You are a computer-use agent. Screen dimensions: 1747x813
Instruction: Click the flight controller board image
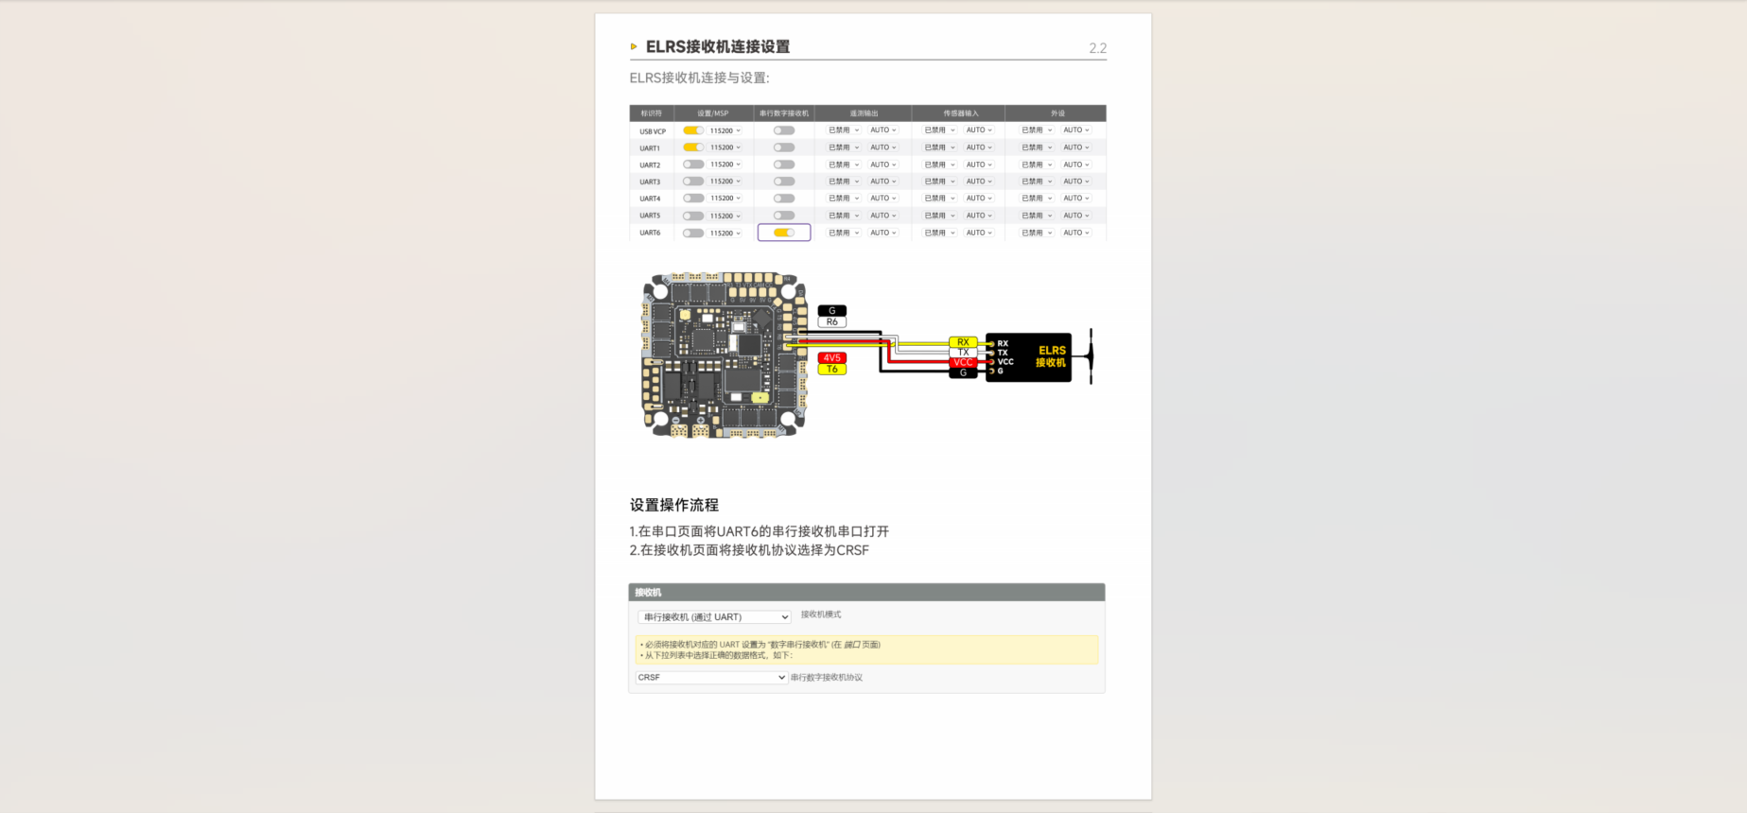[x=725, y=355]
